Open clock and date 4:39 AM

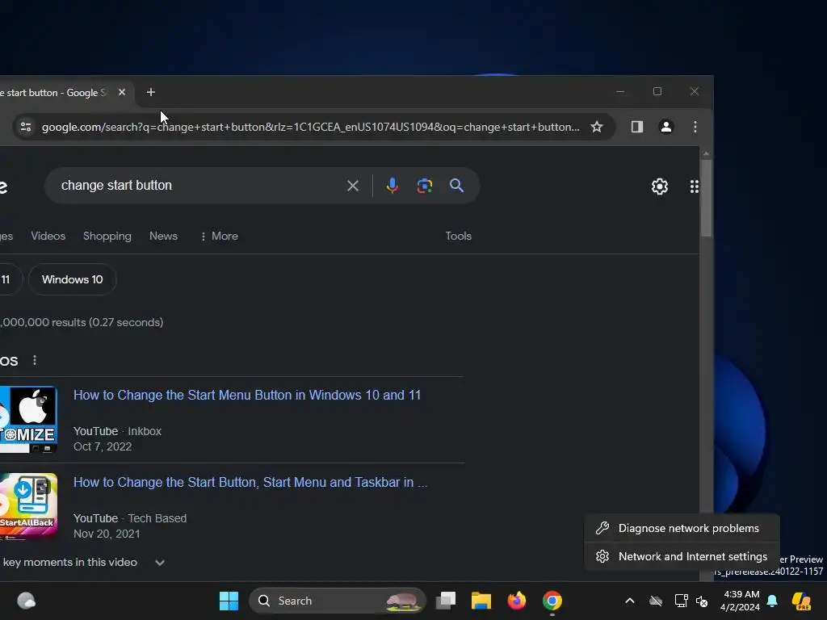tap(740, 601)
